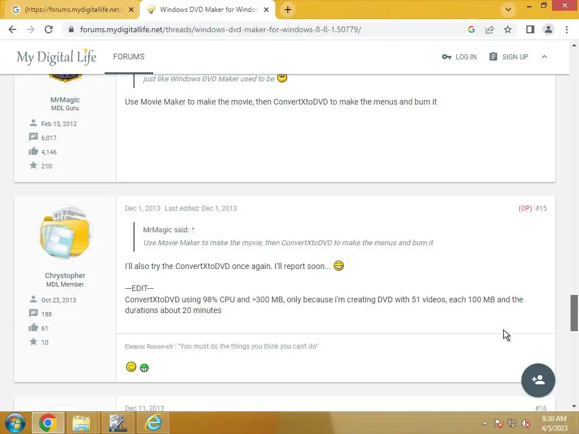Screen dimensions: 579x434
Task: Open Internet Explorer from taskbar
Action: coord(153,423)
